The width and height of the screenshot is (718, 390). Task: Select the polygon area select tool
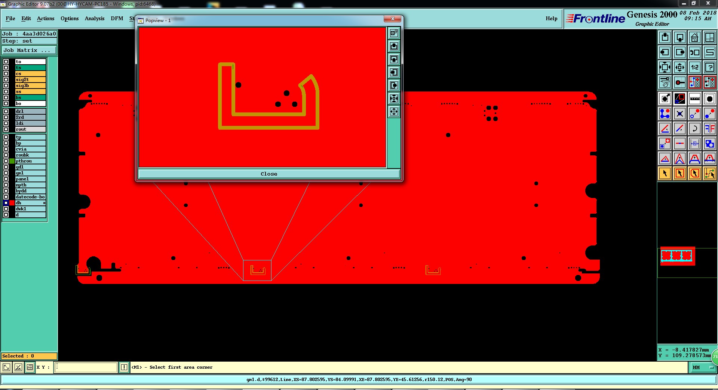point(695,173)
